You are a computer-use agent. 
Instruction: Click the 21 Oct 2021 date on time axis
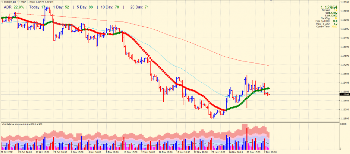point(8,152)
